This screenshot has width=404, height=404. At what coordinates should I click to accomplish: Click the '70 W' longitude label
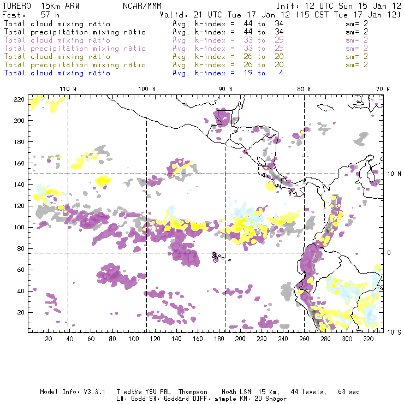pyautogui.click(x=383, y=89)
